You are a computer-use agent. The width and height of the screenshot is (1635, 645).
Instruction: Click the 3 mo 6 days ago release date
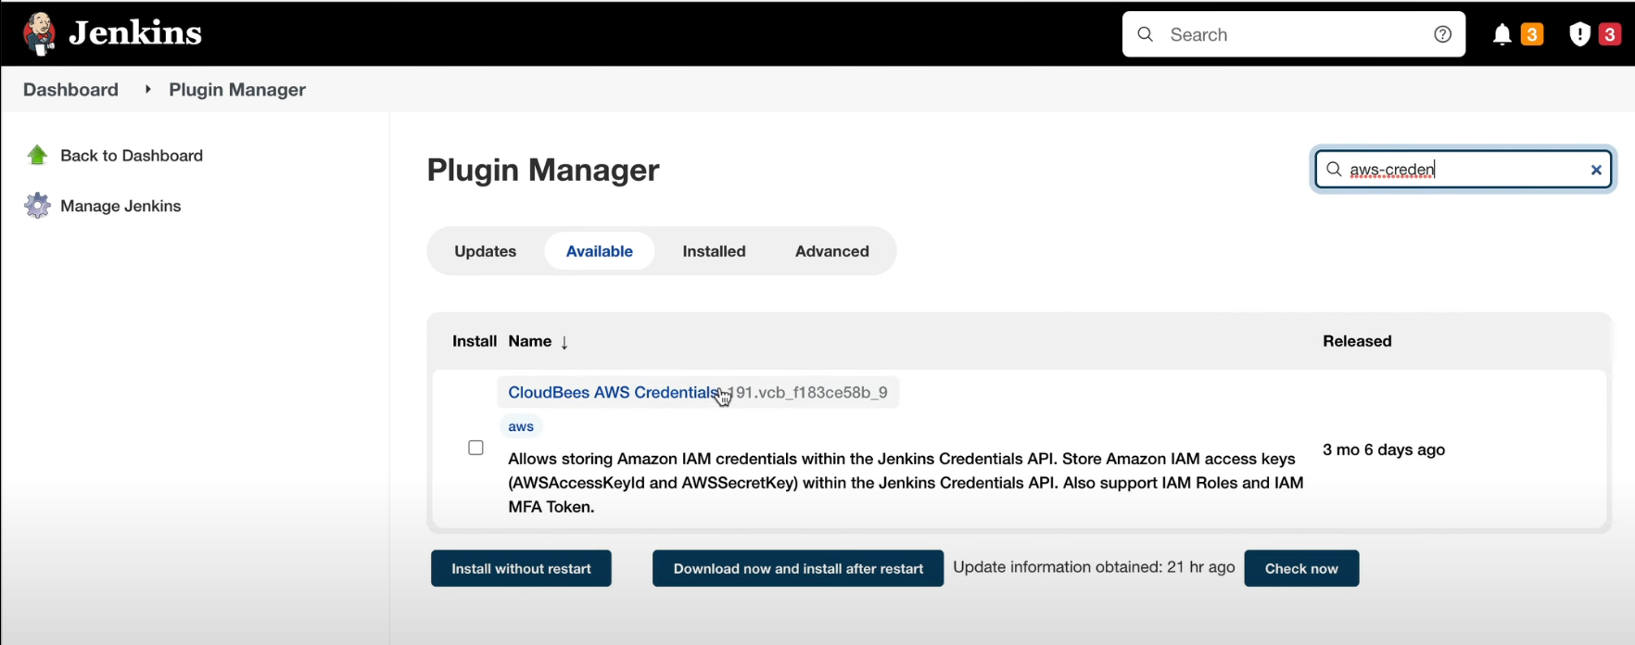(1384, 449)
